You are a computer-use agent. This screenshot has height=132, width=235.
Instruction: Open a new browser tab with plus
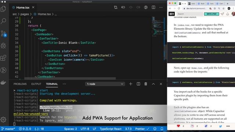228,4
